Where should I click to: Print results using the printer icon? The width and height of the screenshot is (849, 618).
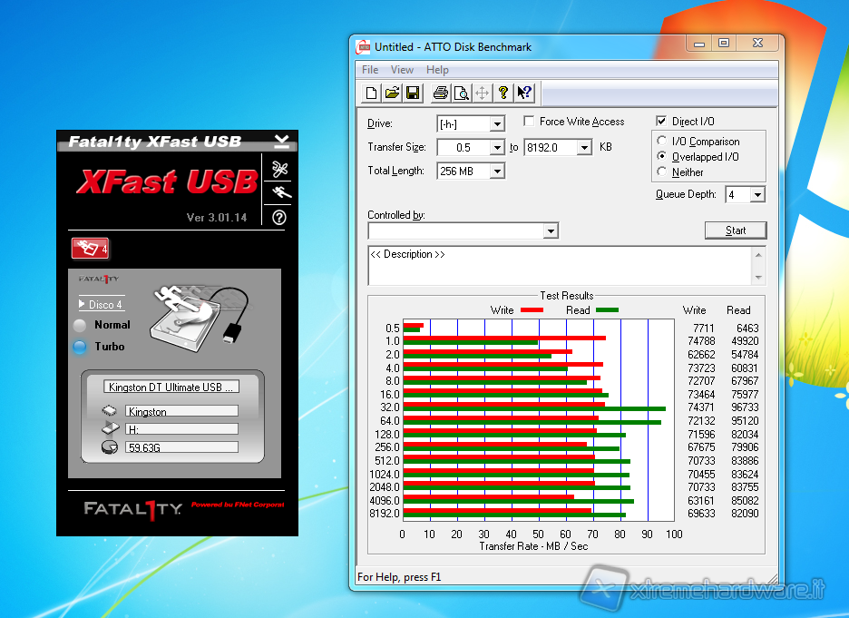tap(441, 93)
